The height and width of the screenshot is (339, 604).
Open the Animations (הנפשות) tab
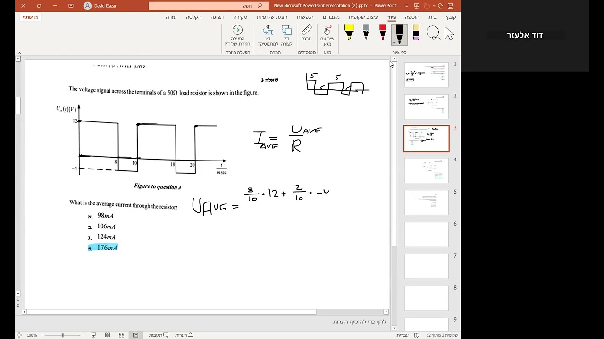305,17
